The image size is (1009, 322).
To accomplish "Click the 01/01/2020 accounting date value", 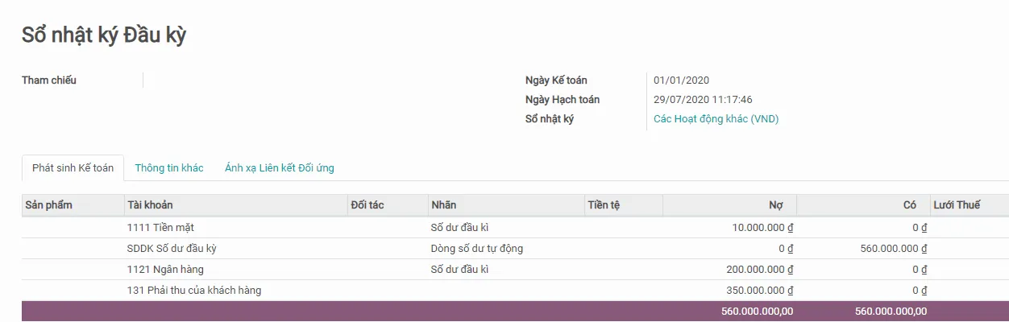I will point(681,80).
